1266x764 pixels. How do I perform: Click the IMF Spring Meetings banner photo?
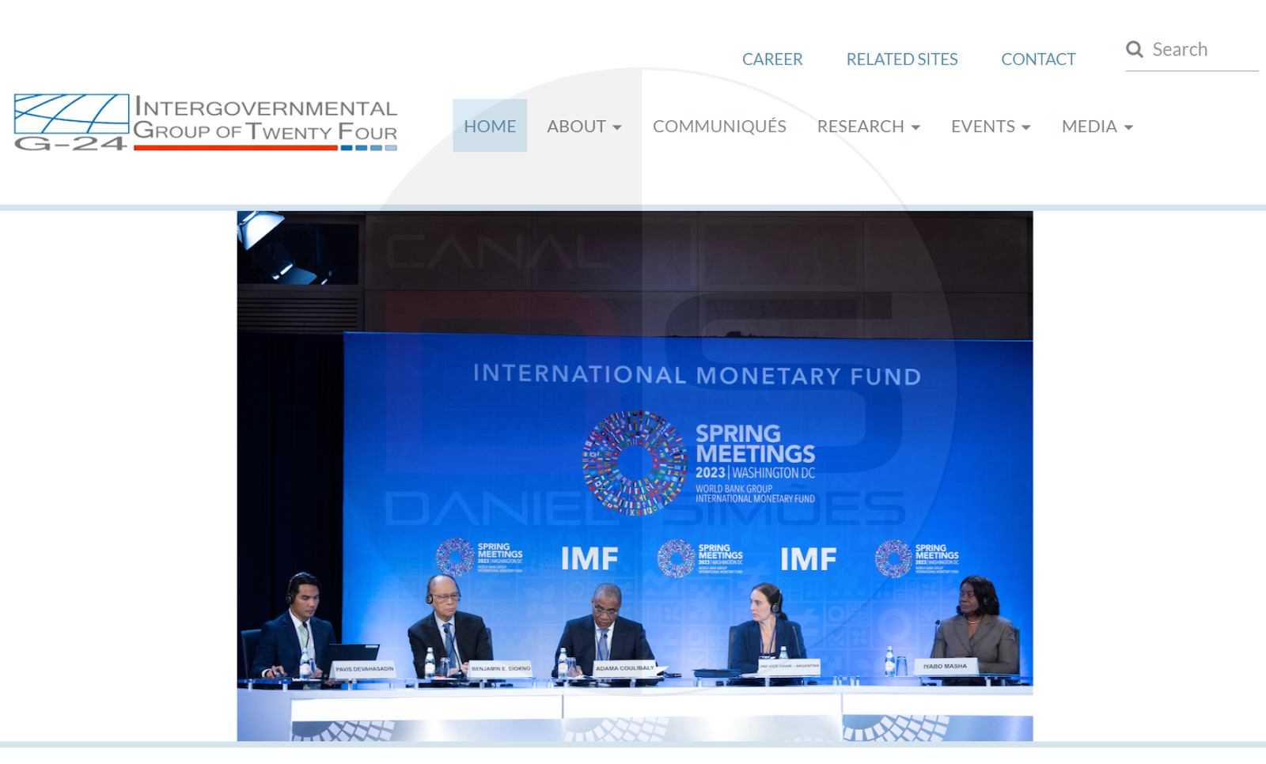click(635, 476)
